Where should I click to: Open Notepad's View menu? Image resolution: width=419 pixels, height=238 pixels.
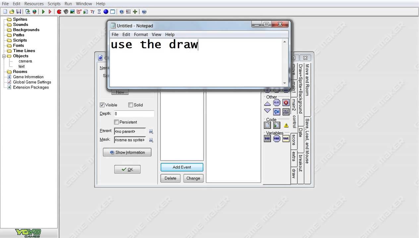(x=156, y=34)
